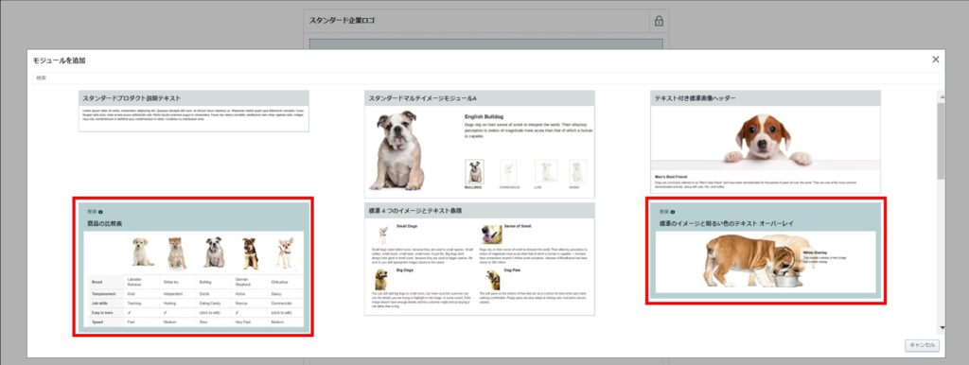Viewport: 969px width, 365px height.
Task: Choose the 標準 4 つのイメージとテキスト象限 header
Action: point(480,211)
